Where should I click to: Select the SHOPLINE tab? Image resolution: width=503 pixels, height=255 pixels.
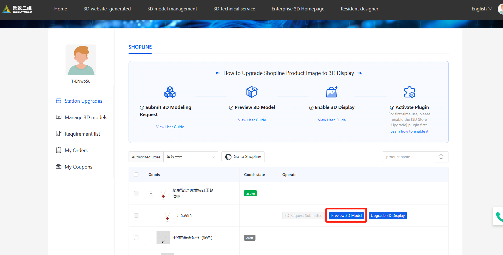point(140,47)
